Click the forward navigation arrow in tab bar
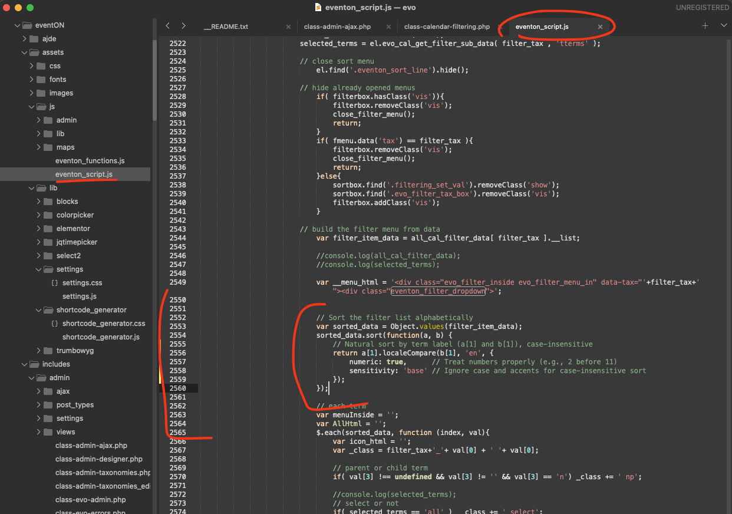This screenshot has width=732, height=514. 183,26
